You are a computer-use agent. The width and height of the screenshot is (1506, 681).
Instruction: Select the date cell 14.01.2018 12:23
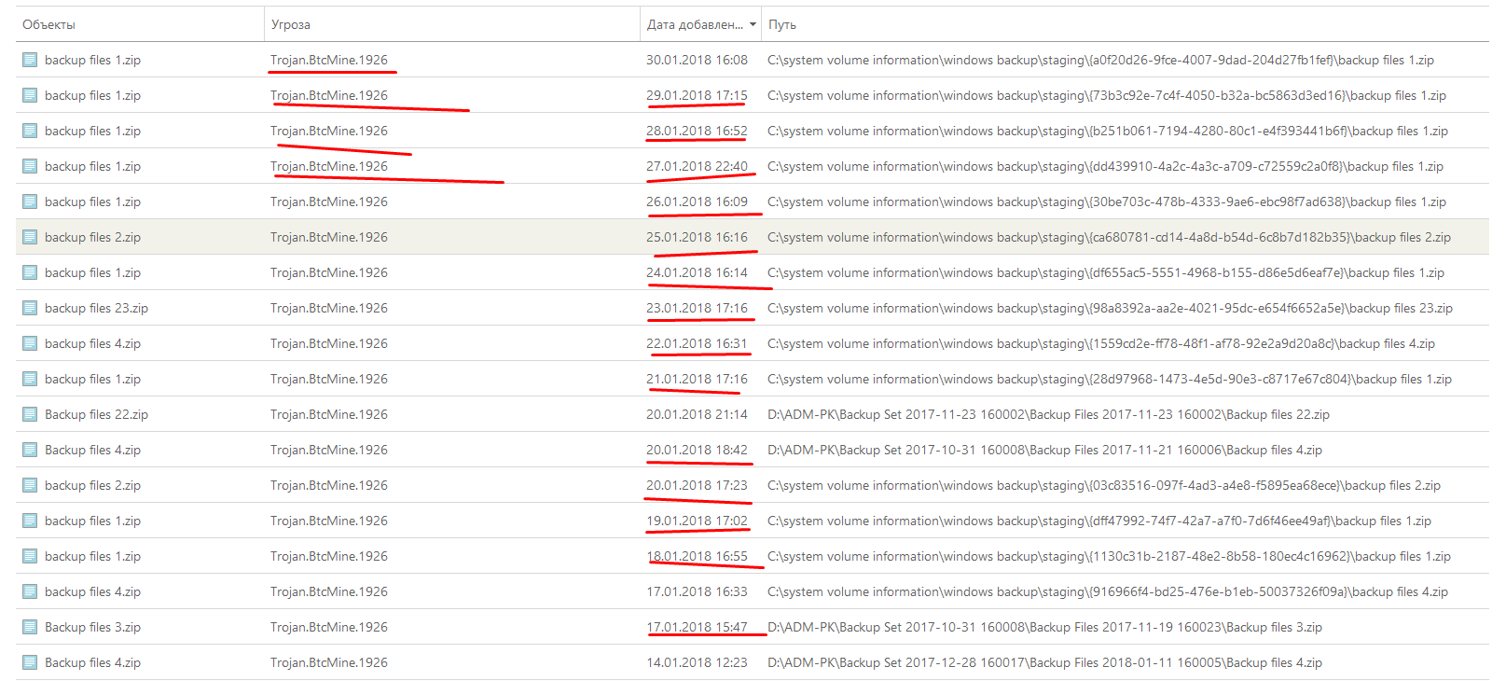coord(697,662)
